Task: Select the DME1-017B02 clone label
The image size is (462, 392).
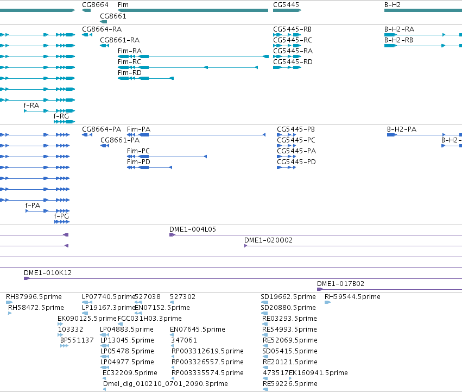Action: point(340,284)
